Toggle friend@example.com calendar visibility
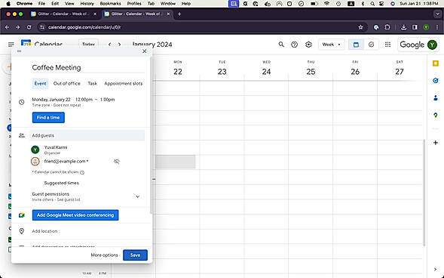The height and width of the screenshot is (278, 444). click(117, 162)
